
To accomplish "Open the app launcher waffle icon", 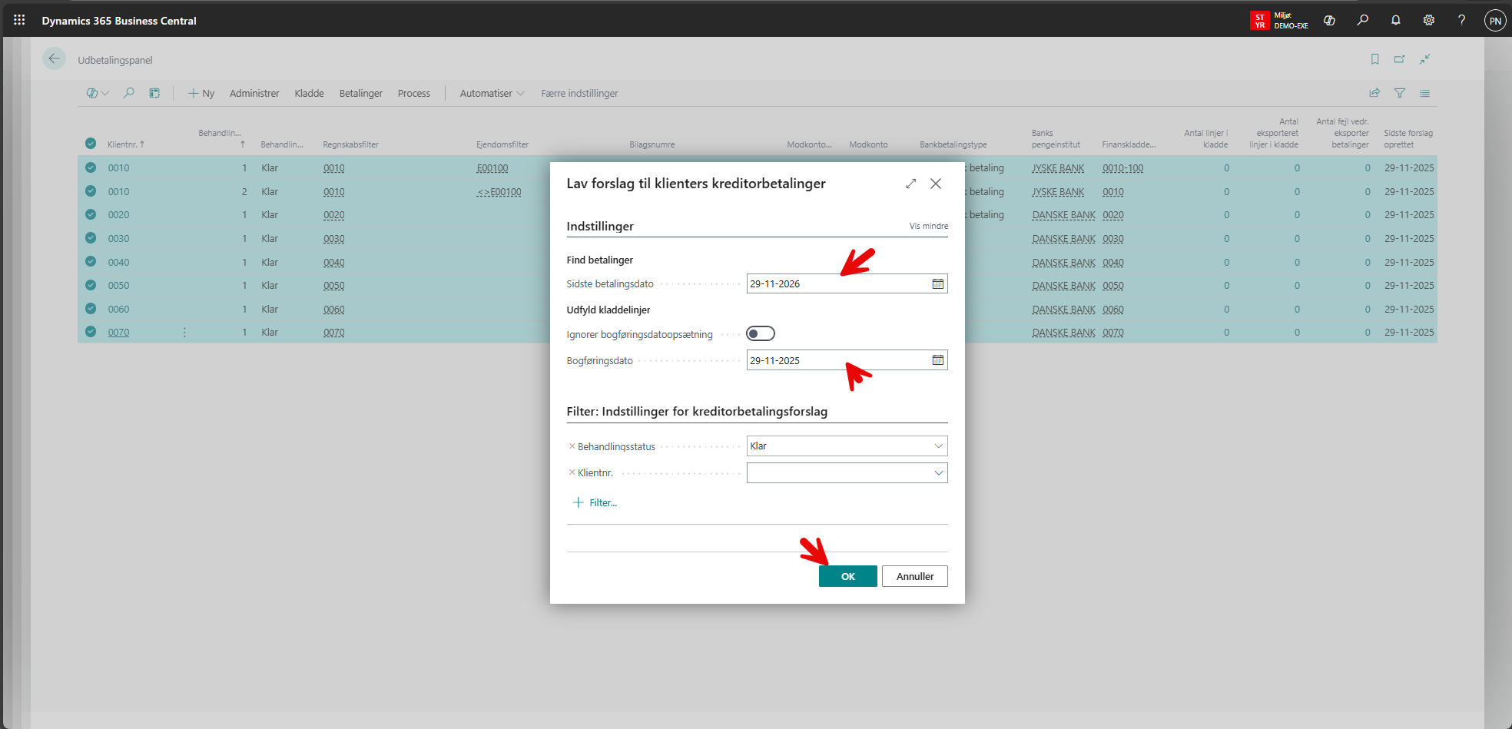I will [19, 20].
